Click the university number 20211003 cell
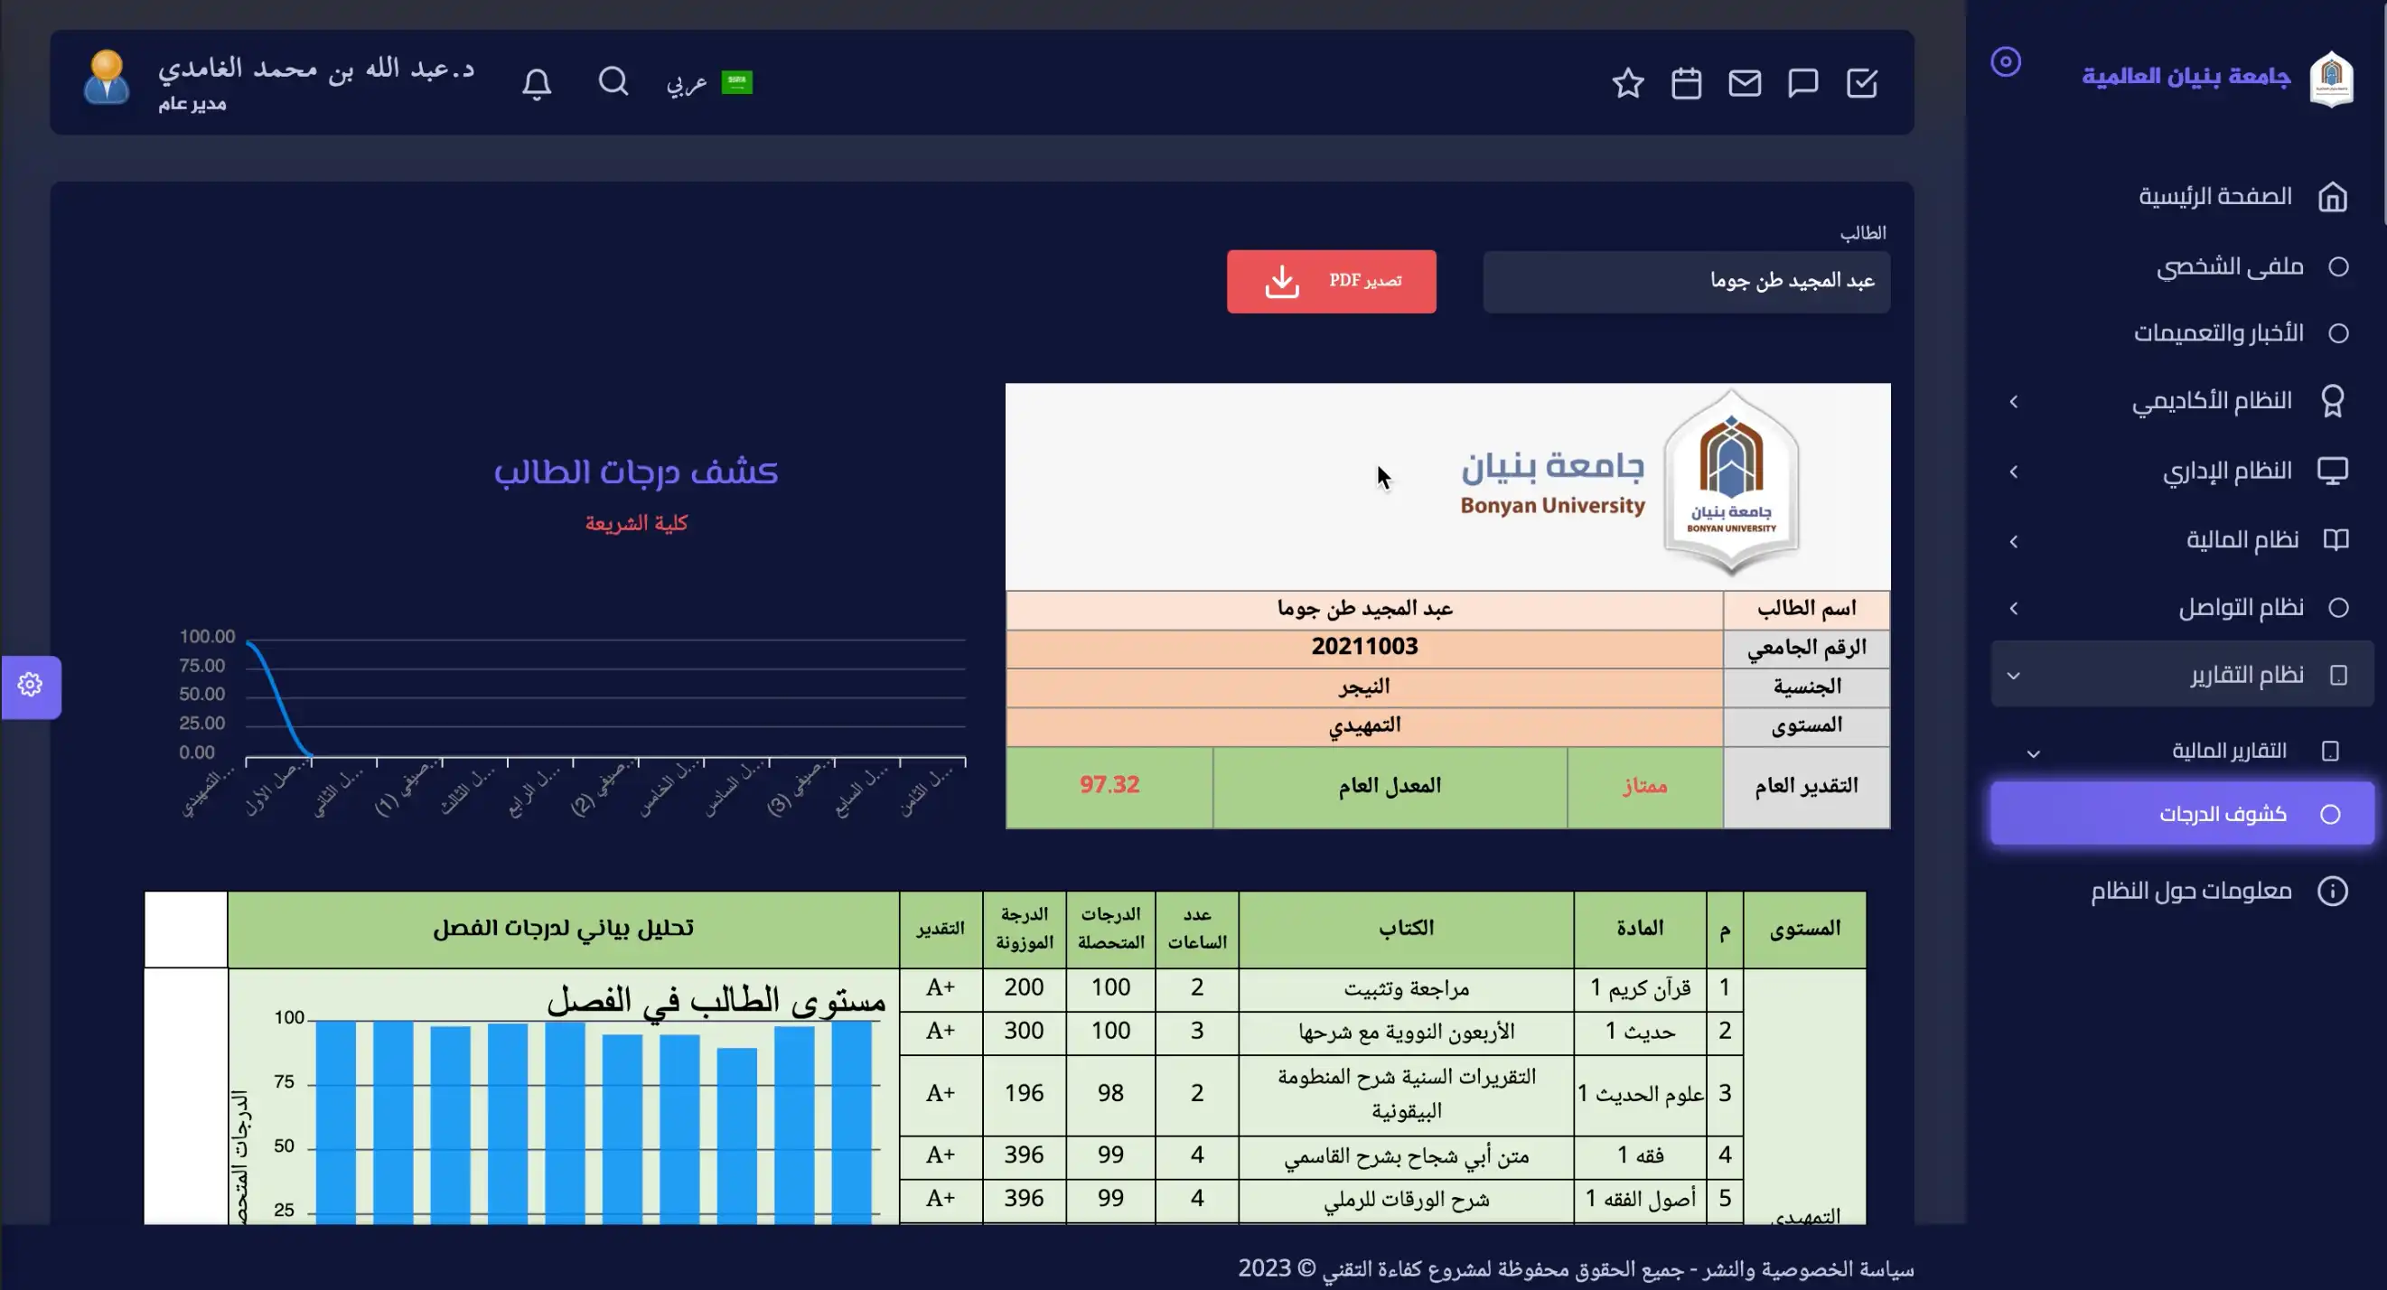 click(x=1364, y=647)
